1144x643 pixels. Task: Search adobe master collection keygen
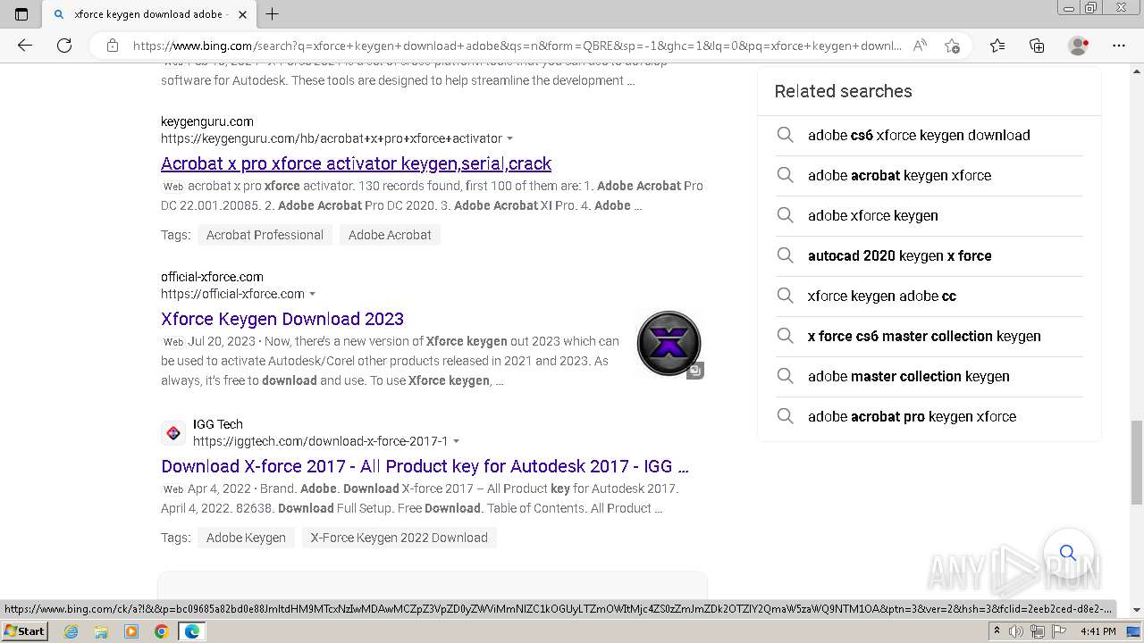[909, 376]
